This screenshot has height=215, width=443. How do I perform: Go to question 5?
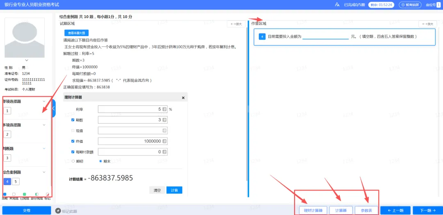16,181
